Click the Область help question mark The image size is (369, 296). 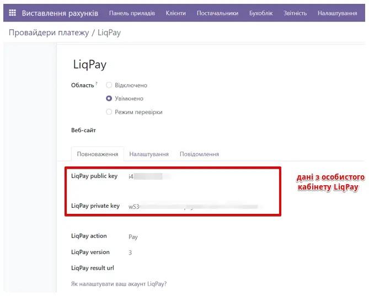coord(97,84)
